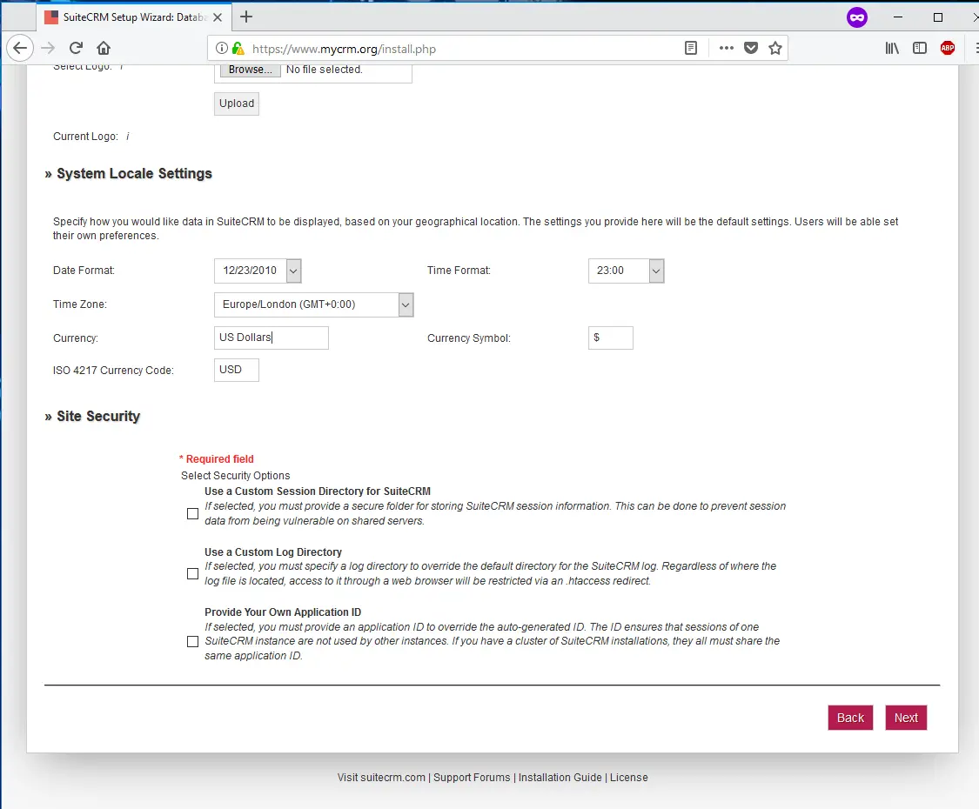This screenshot has width=979, height=809.
Task: Click the info icon beside Current Logo
Action: pyautogui.click(x=127, y=137)
